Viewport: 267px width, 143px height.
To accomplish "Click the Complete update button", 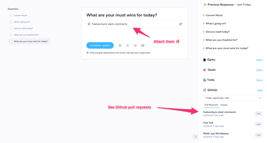I will click(100, 45).
